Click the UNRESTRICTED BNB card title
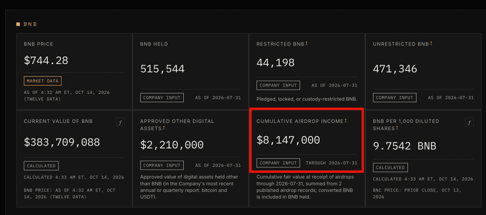The width and height of the screenshot is (486, 215). click(x=401, y=44)
